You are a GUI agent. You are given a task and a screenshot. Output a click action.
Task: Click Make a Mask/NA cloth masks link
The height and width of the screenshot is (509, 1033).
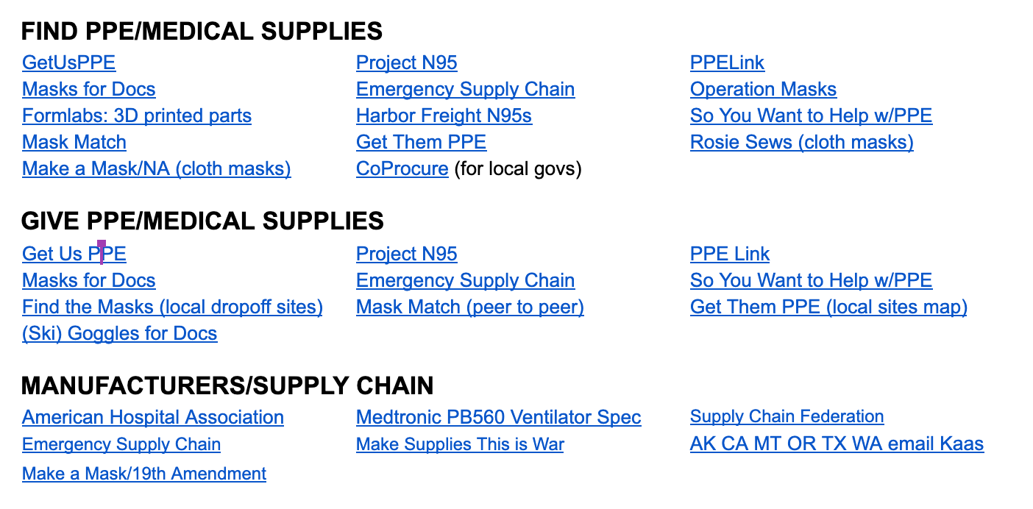156,168
